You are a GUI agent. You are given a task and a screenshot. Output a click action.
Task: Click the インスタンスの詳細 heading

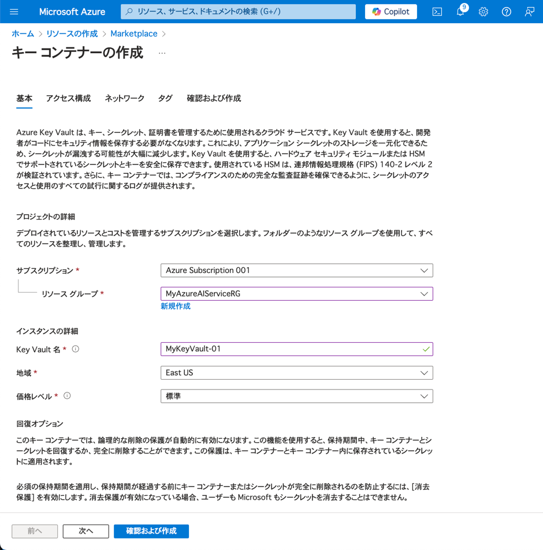[47, 331]
